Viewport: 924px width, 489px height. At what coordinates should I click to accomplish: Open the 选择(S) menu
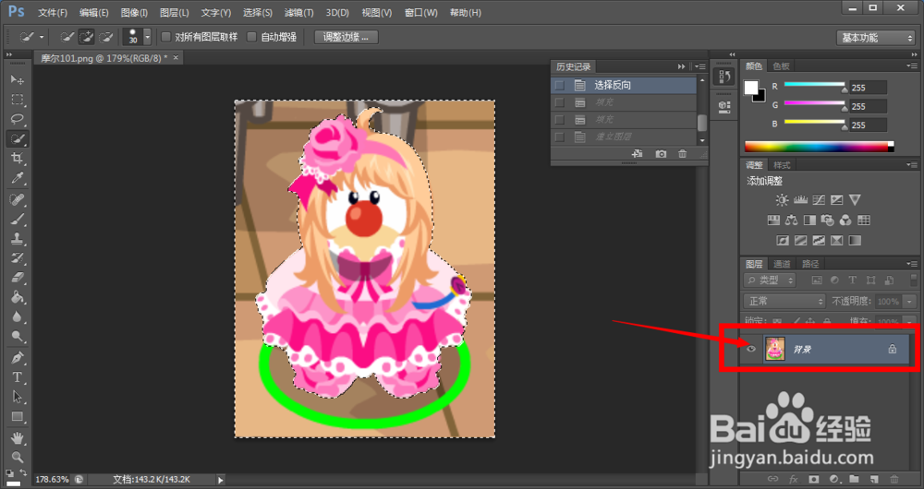pyautogui.click(x=258, y=12)
